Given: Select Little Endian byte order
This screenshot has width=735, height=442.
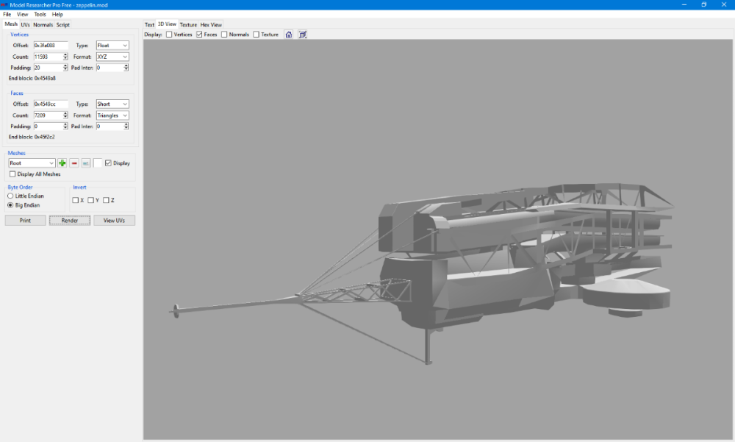Looking at the screenshot, I should tap(10, 196).
